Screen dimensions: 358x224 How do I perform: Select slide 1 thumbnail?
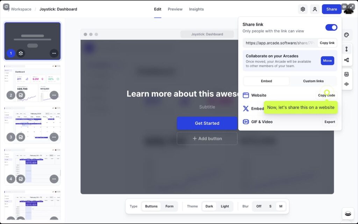pos(33,41)
